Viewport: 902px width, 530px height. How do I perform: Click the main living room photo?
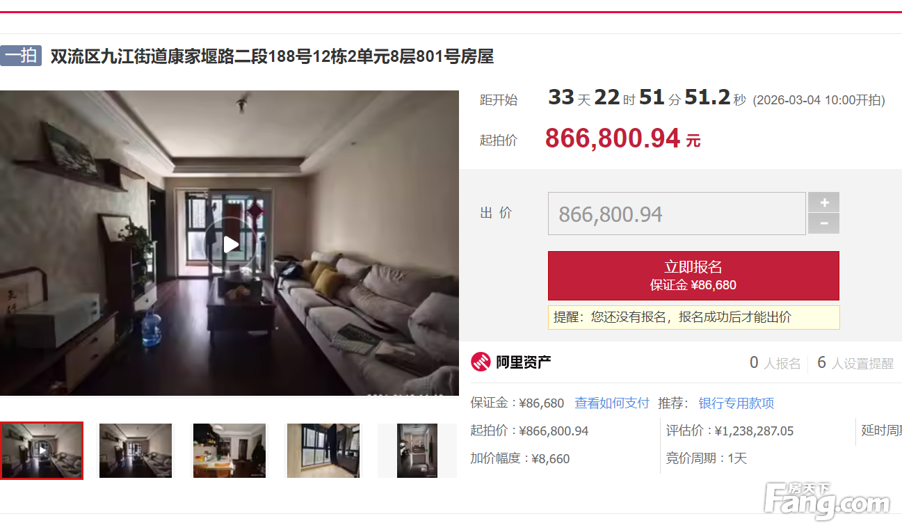(x=229, y=243)
